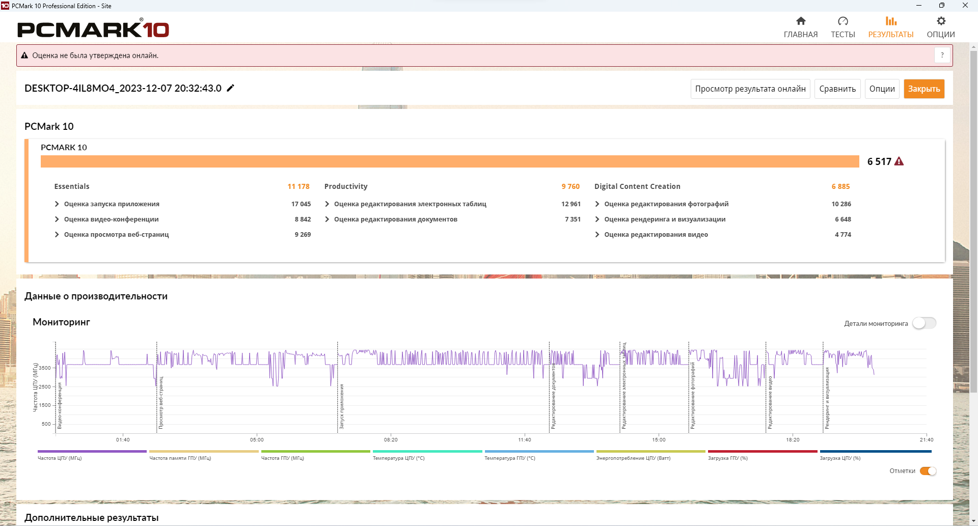Image resolution: width=978 pixels, height=526 pixels.
Task: Click the Essentials score 11 178
Action: click(x=298, y=186)
